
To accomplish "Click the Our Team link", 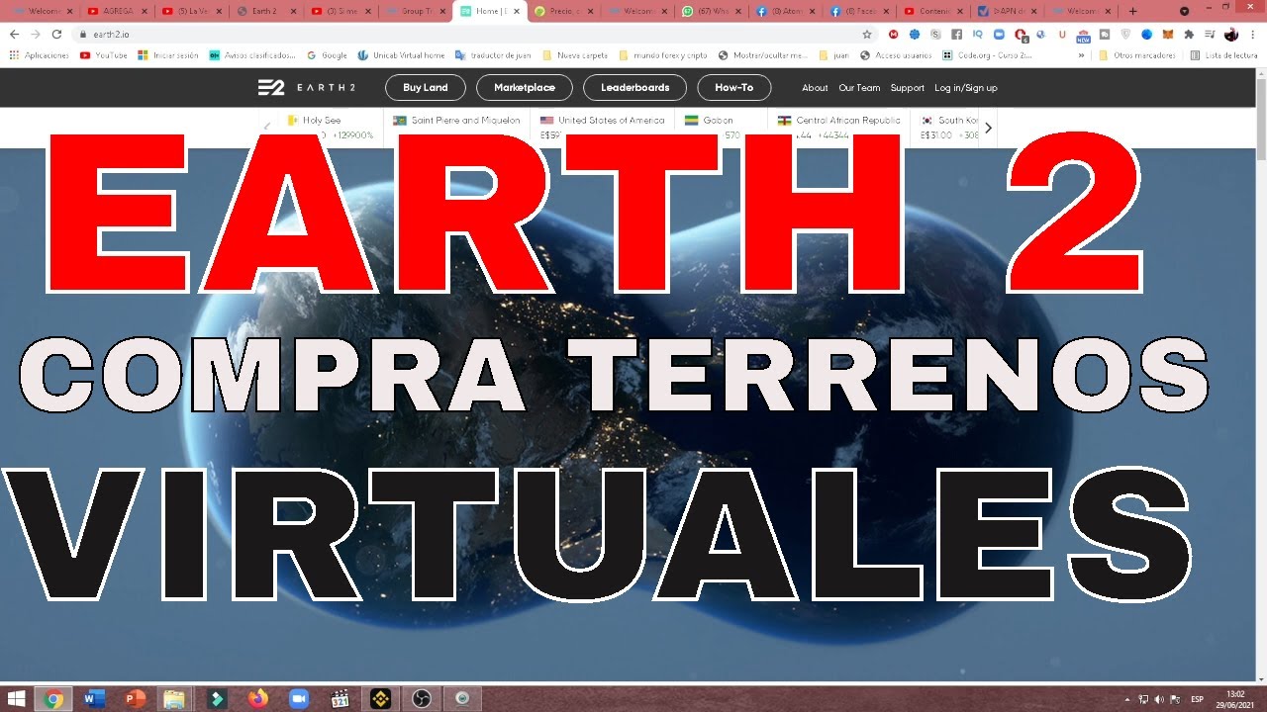I will pos(859,88).
